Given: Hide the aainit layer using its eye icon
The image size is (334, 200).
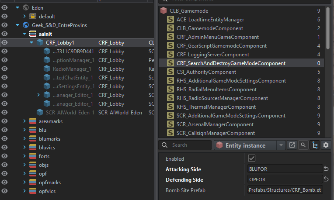Looking at the screenshot, I should [x=5, y=34].
